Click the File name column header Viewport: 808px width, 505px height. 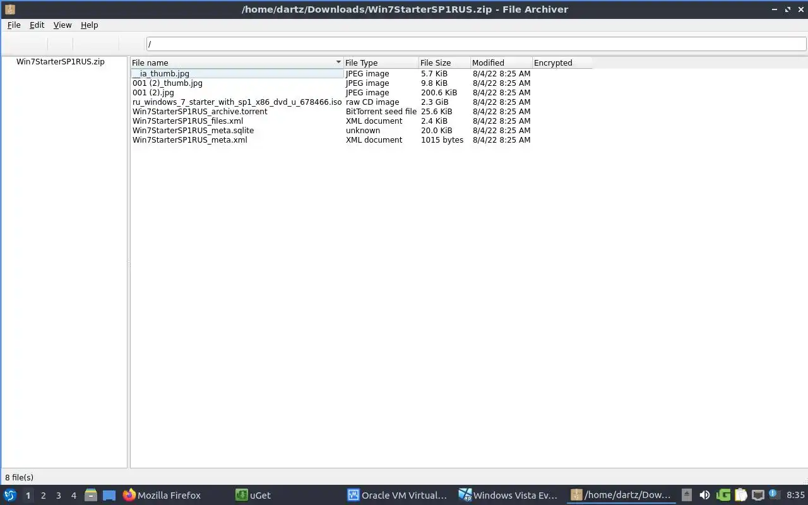pyautogui.click(x=237, y=62)
